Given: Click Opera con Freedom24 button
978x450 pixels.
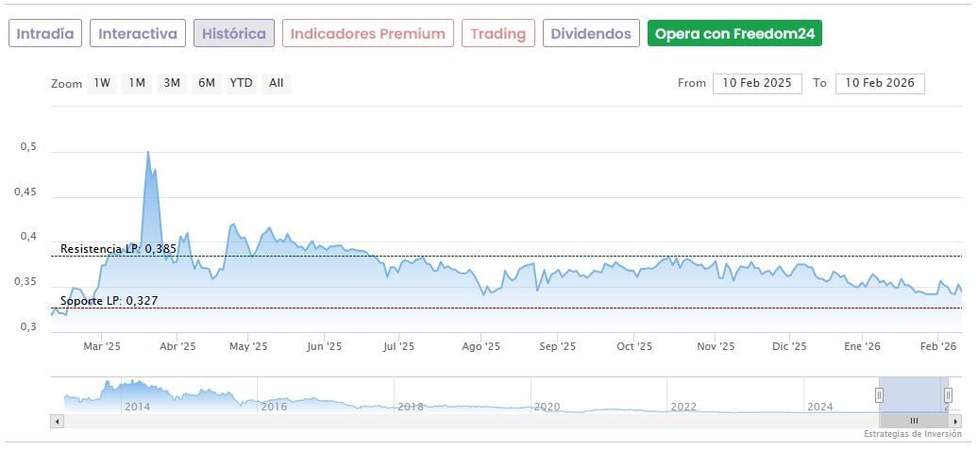Looking at the screenshot, I should point(734,34).
